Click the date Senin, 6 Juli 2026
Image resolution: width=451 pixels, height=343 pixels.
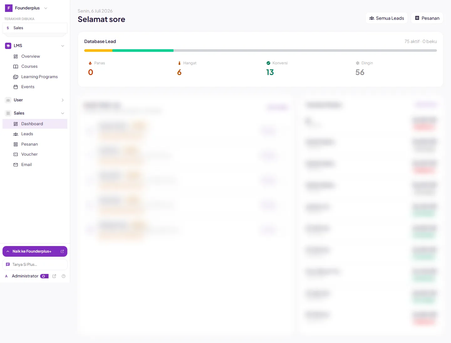95,11
